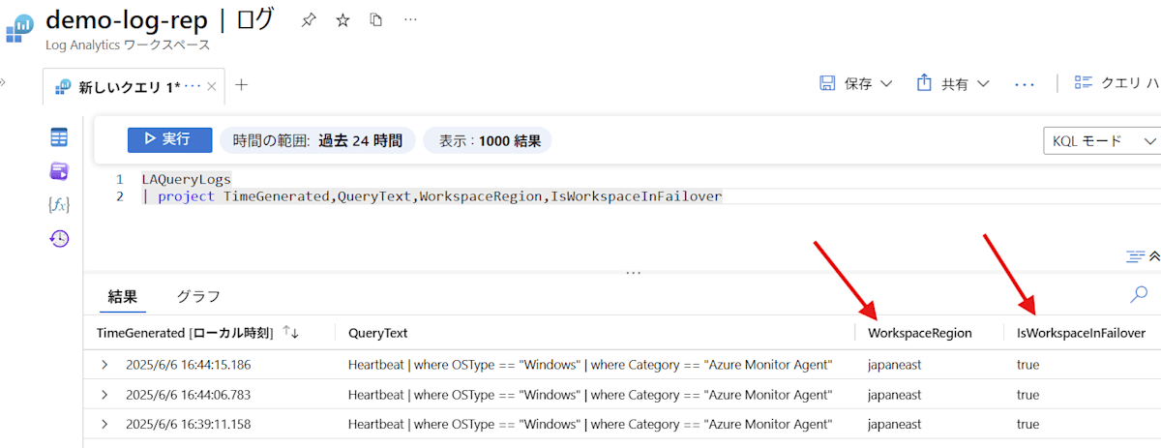Open the tables sidebar icon
This screenshot has width=1161, height=448.
[59, 137]
